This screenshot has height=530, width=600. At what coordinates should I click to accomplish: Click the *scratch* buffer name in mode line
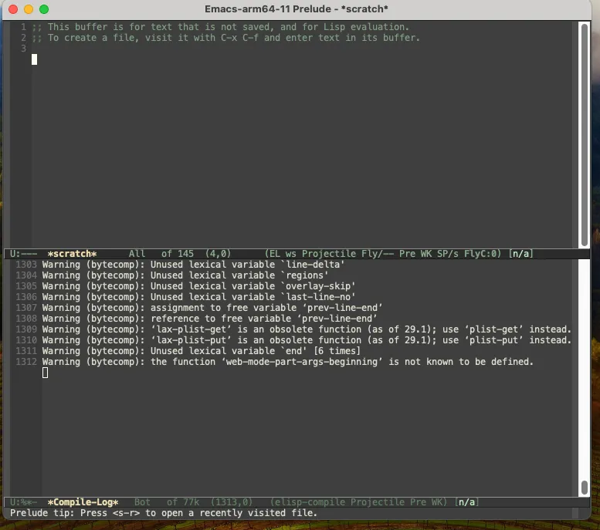pos(72,254)
